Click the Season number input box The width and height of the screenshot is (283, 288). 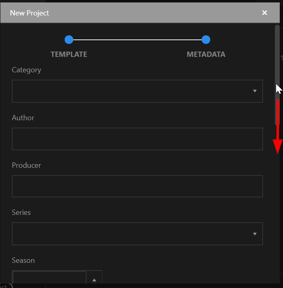pos(49,277)
